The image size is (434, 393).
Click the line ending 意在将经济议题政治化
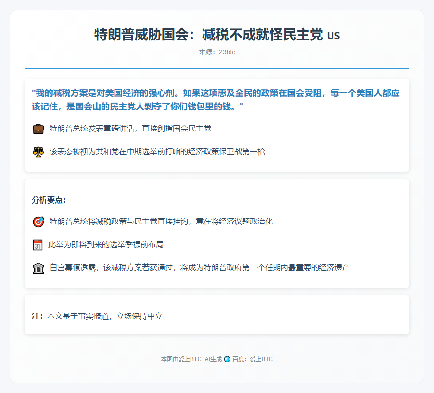point(161,221)
